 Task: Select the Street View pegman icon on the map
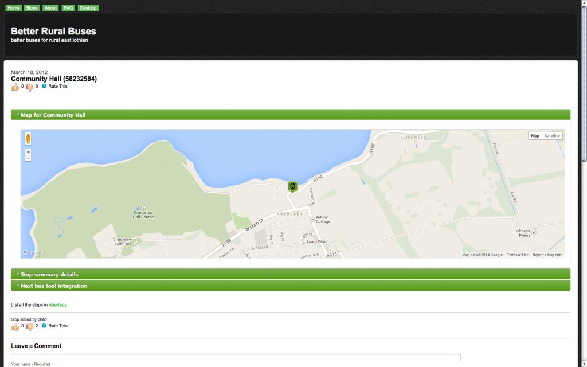28,139
